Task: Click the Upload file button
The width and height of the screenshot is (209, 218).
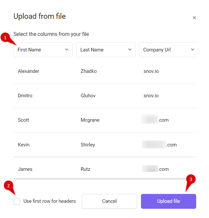Action: [169, 201]
